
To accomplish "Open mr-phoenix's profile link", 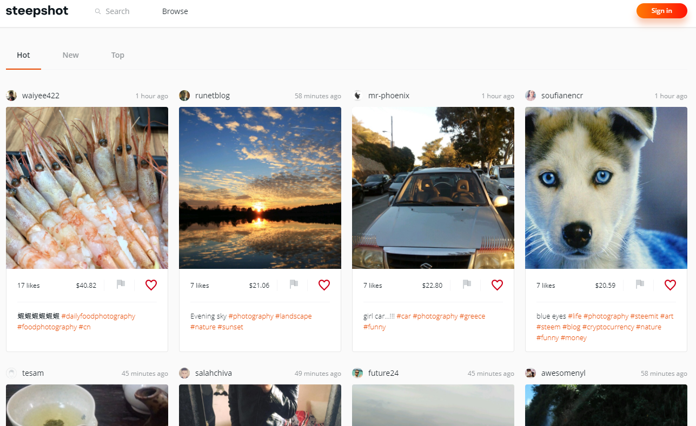I will coord(389,96).
